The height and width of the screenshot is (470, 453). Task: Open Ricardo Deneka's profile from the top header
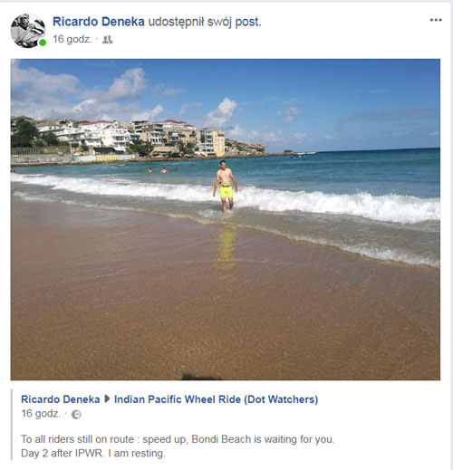(99, 22)
